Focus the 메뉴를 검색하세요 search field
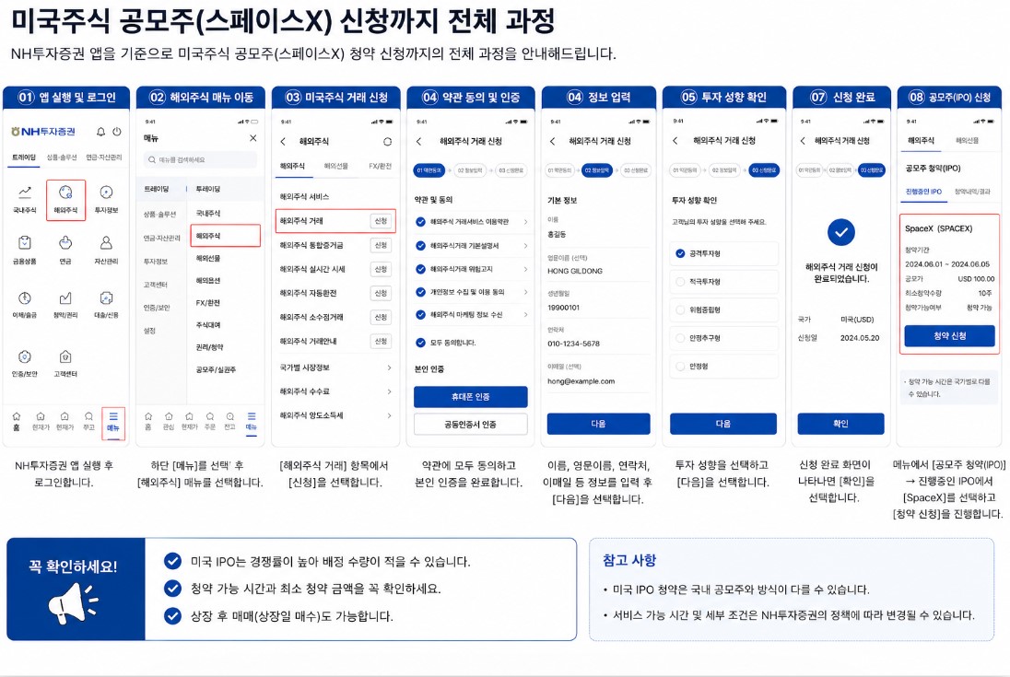Screen dimensions: 1010x677 200,159
